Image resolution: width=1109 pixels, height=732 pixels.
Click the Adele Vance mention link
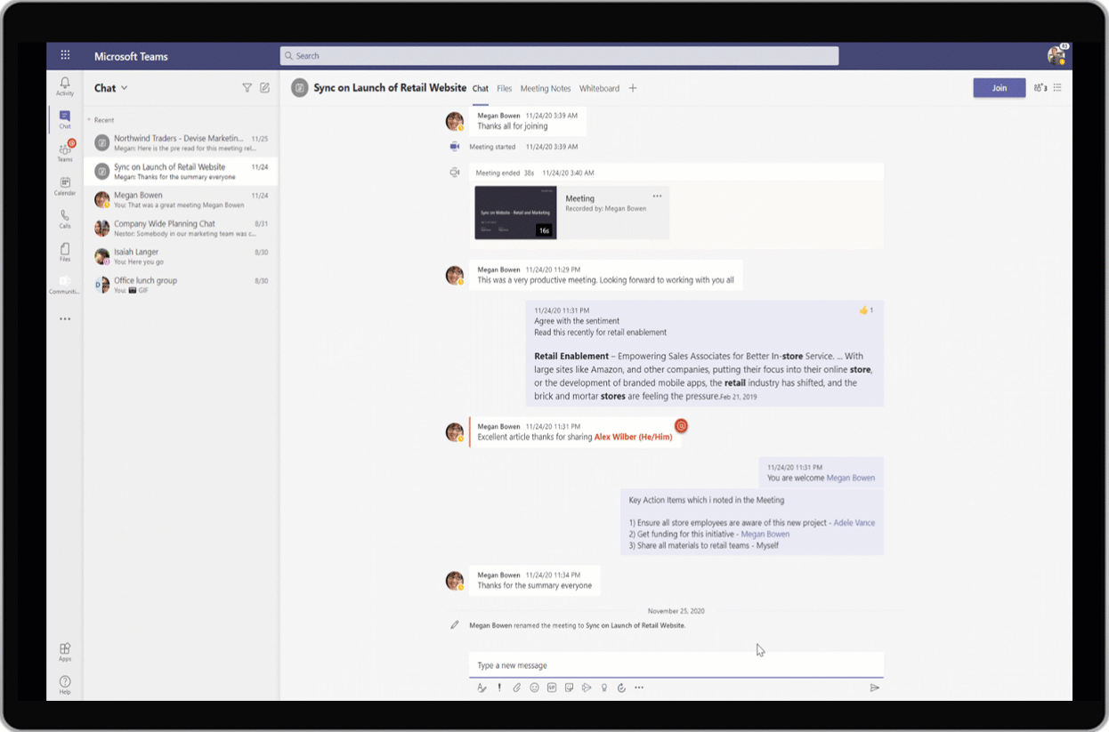click(854, 522)
